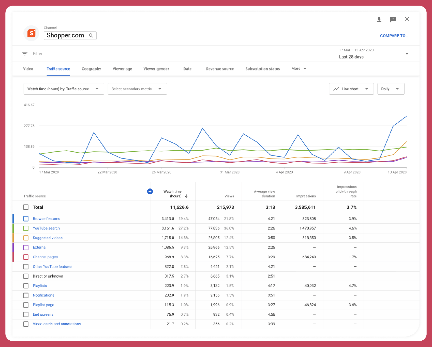Screen dimensions: 432x347
Task: Toggle the Channel pages checkbox
Action: pos(26,257)
